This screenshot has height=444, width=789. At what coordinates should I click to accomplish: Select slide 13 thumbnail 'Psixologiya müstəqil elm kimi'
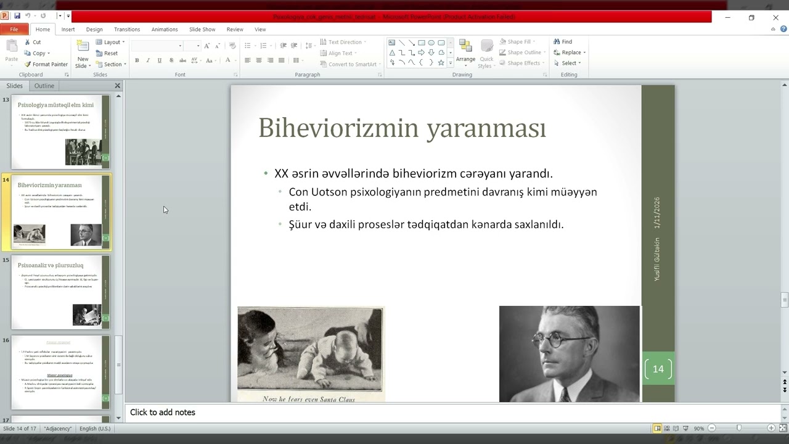pos(60,132)
